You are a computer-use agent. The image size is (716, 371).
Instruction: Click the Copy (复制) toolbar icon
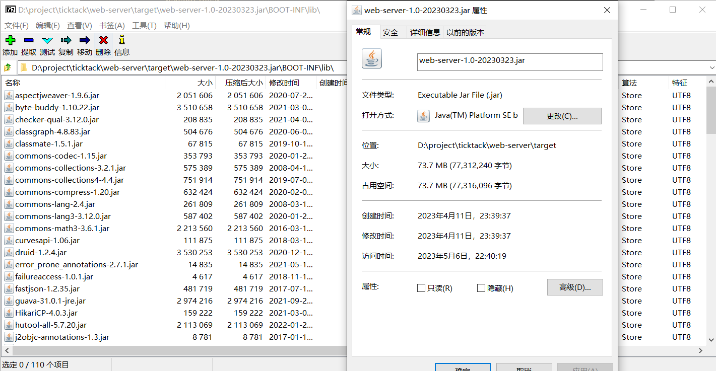tap(66, 40)
